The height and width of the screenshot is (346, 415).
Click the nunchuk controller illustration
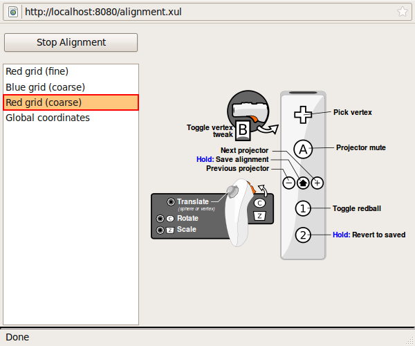(239, 212)
